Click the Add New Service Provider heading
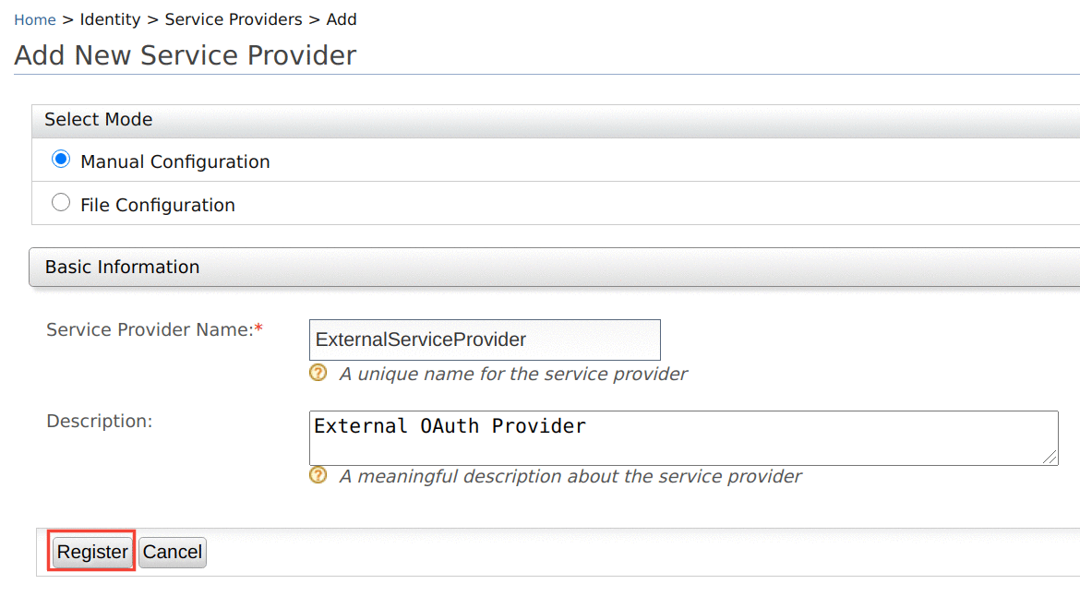The height and width of the screenshot is (596, 1080). point(186,55)
